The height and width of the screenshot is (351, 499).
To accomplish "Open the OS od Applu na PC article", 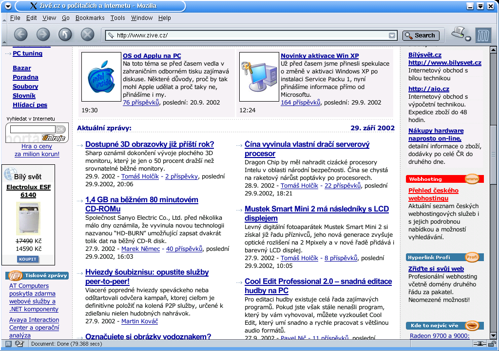I will coord(152,56).
